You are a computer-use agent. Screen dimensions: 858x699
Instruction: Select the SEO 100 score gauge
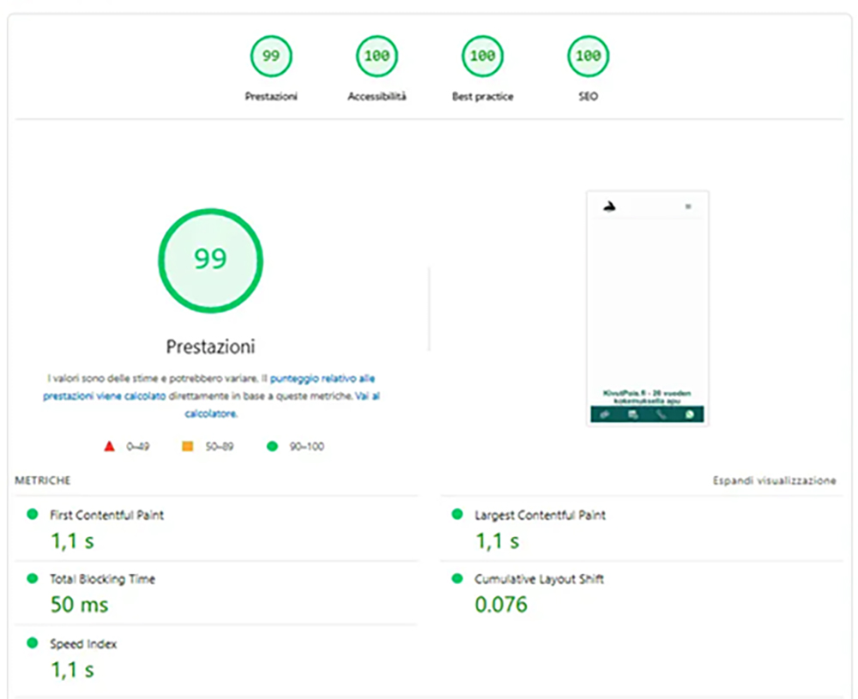pos(588,57)
